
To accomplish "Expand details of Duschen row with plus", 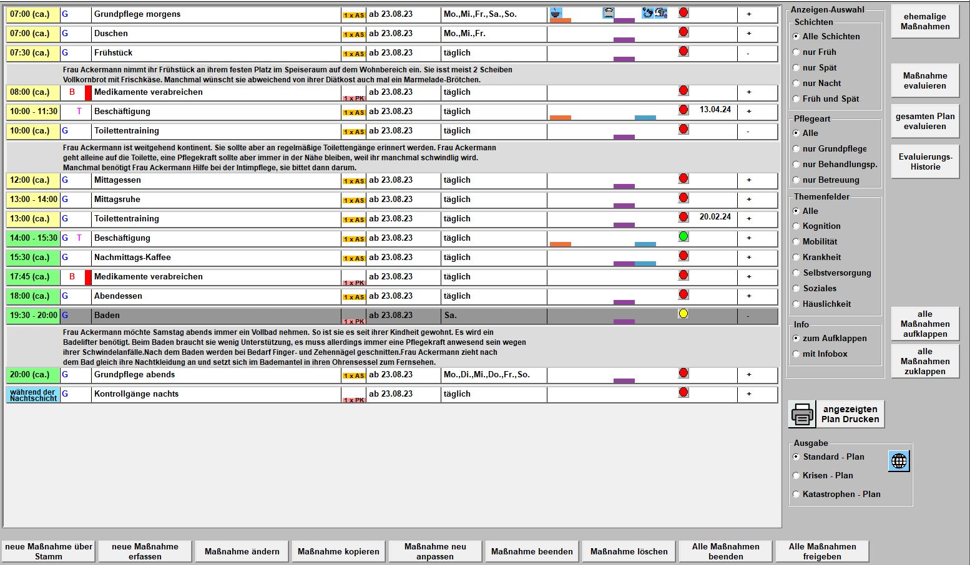I will tap(749, 34).
